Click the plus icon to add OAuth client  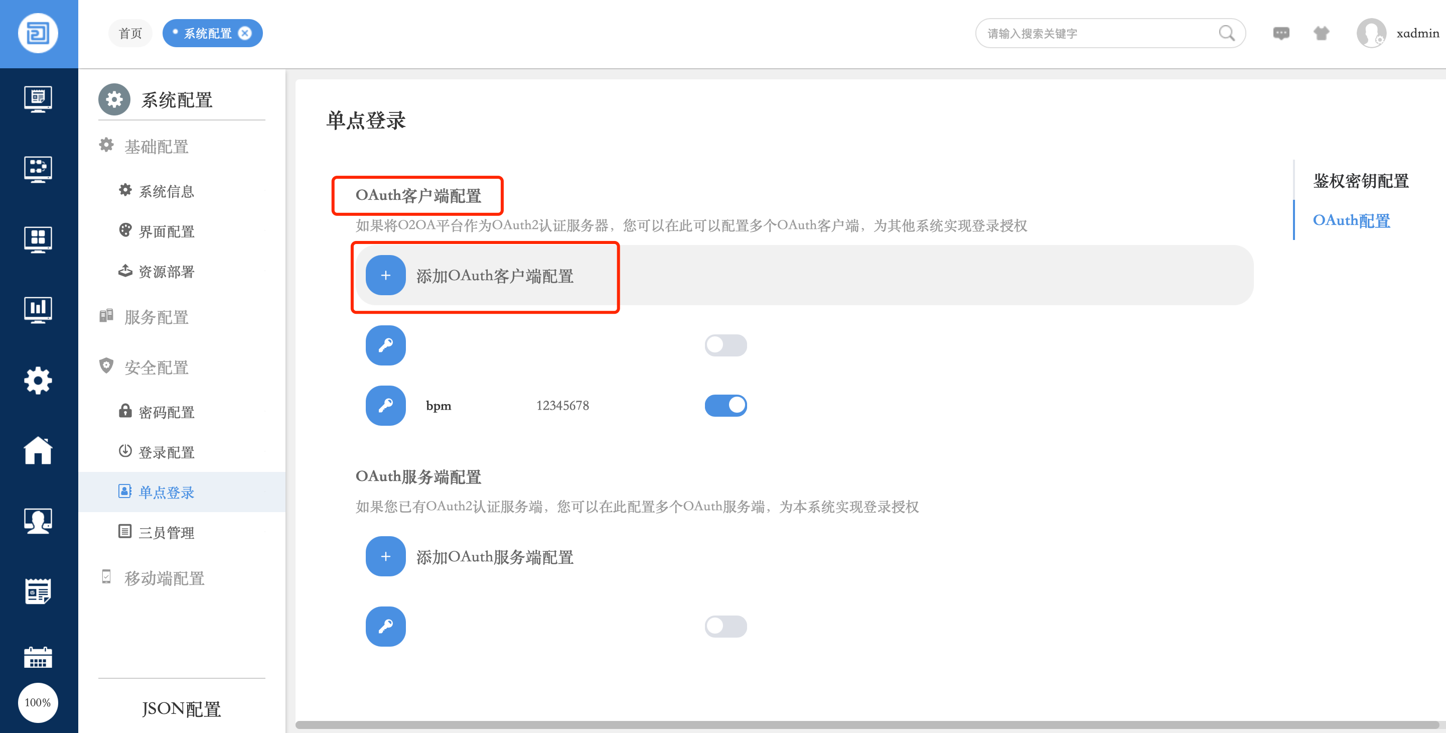pyautogui.click(x=385, y=275)
